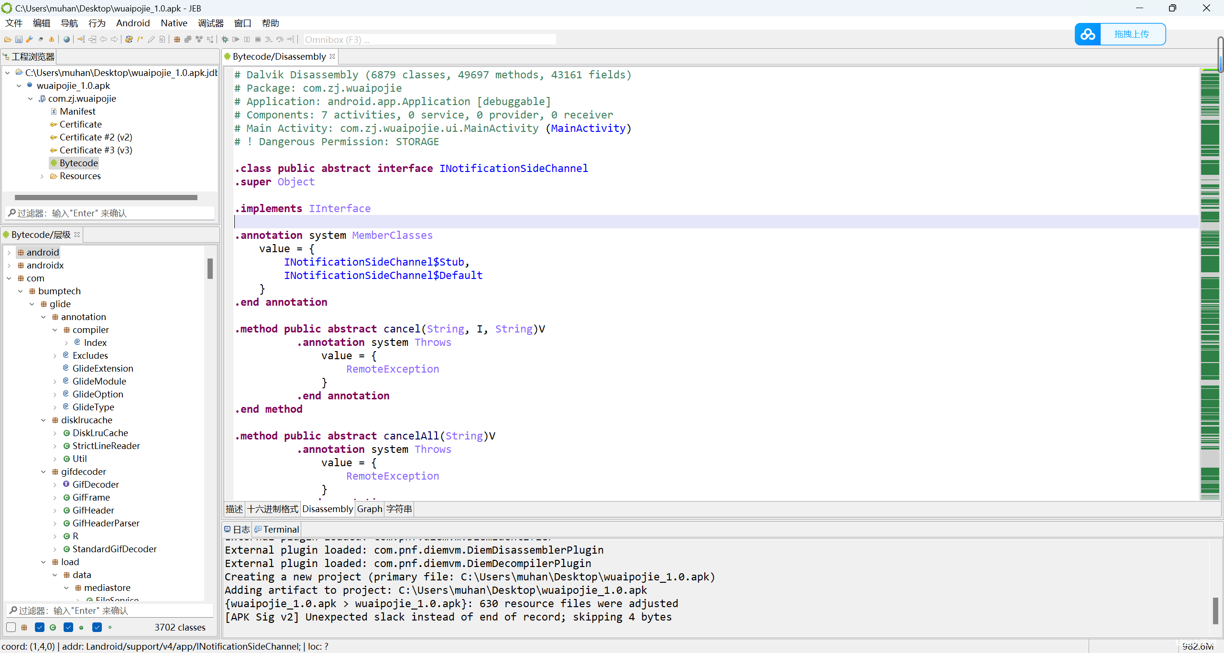
Task: Uncheck the hollow-circle filter checkbox
Action: click(x=97, y=627)
